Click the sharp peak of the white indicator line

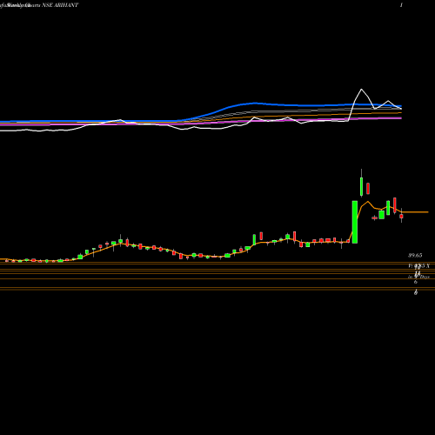point(361,90)
